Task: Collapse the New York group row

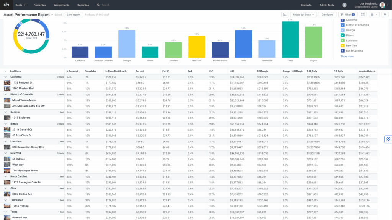Action: tap(5, 153)
